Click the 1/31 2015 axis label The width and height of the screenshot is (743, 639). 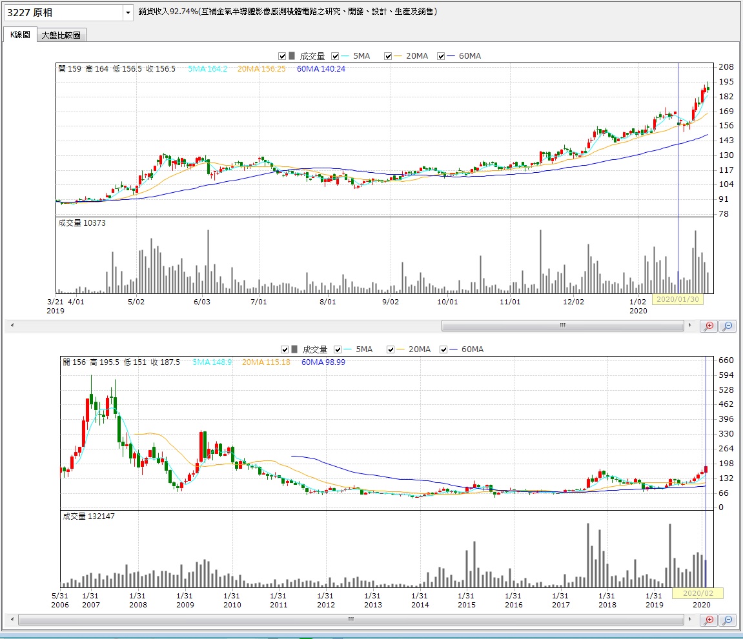pyautogui.click(x=466, y=600)
